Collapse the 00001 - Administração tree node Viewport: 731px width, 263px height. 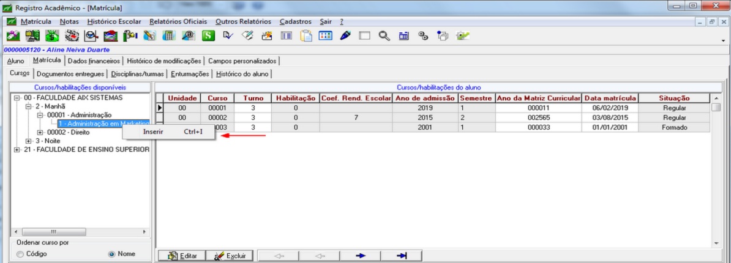click(40, 115)
